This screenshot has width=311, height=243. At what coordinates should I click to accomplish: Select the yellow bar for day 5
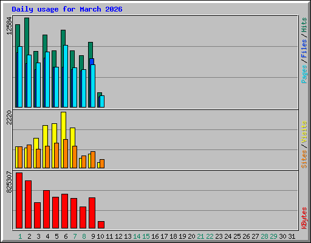coord(54,133)
